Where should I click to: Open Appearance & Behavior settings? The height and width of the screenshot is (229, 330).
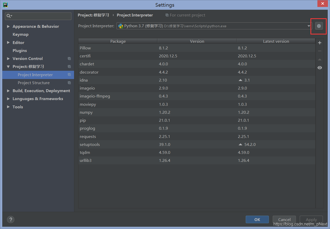click(x=36, y=27)
